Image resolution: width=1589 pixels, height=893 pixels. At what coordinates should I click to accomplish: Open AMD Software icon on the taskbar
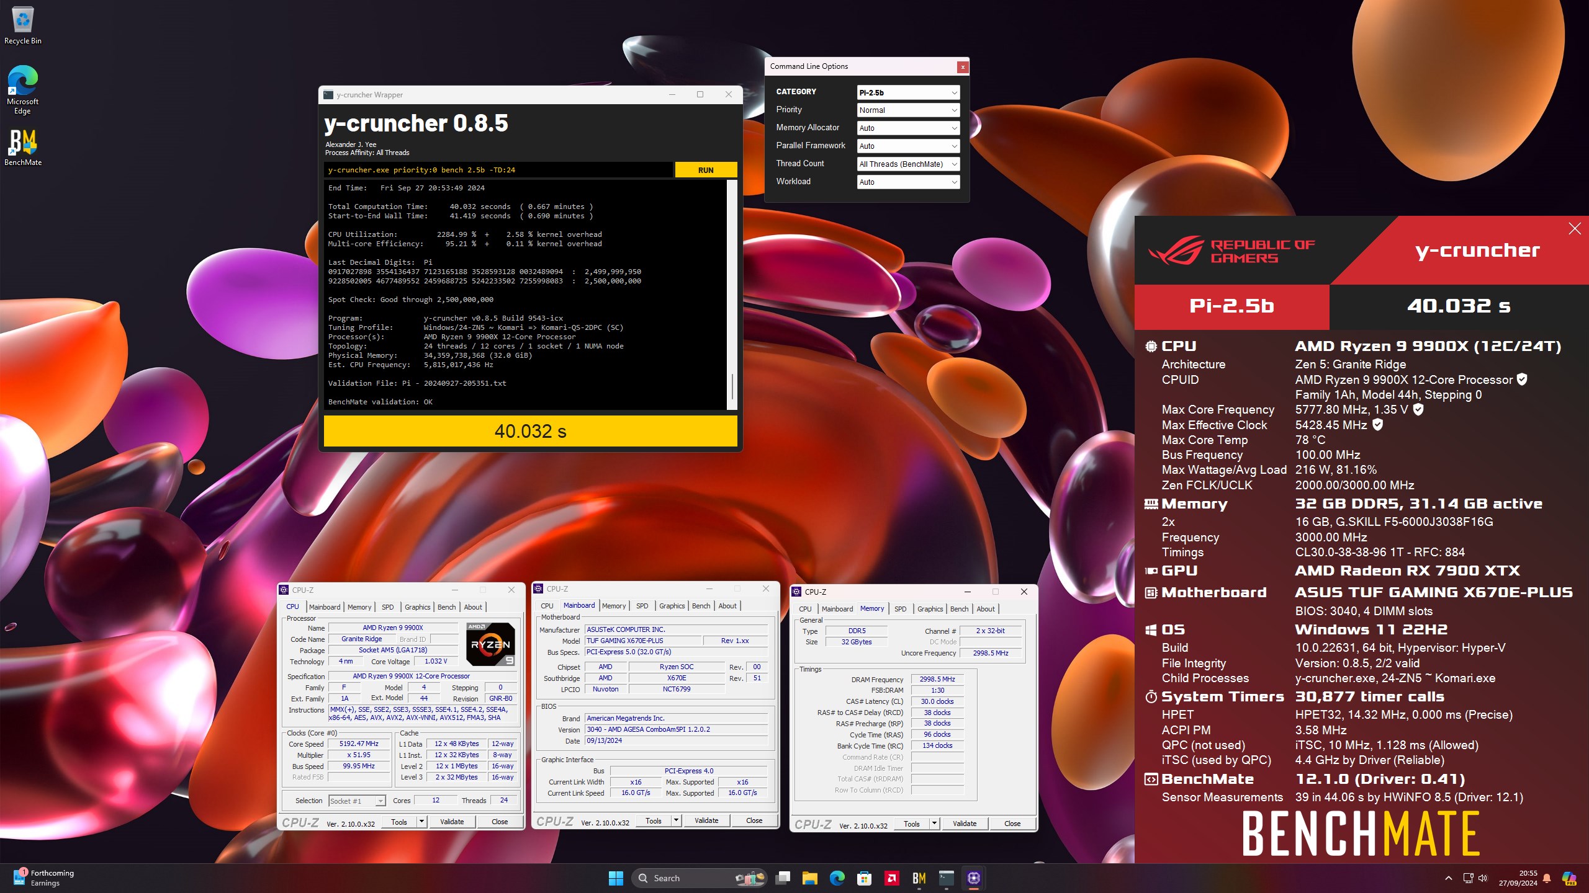(x=891, y=878)
